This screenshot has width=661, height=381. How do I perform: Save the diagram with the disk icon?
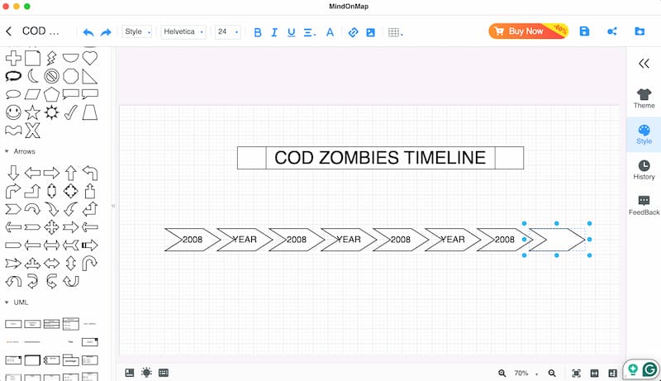pos(584,31)
